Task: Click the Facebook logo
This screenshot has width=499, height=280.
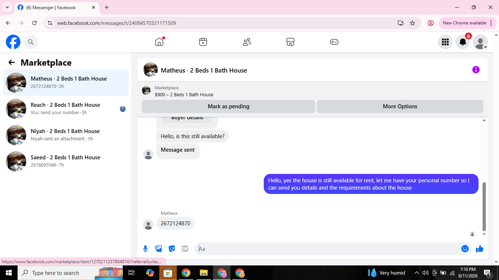Action: click(x=13, y=42)
